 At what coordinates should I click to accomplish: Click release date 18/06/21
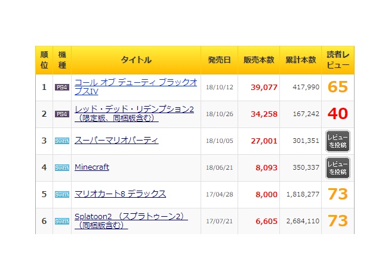[220, 167]
